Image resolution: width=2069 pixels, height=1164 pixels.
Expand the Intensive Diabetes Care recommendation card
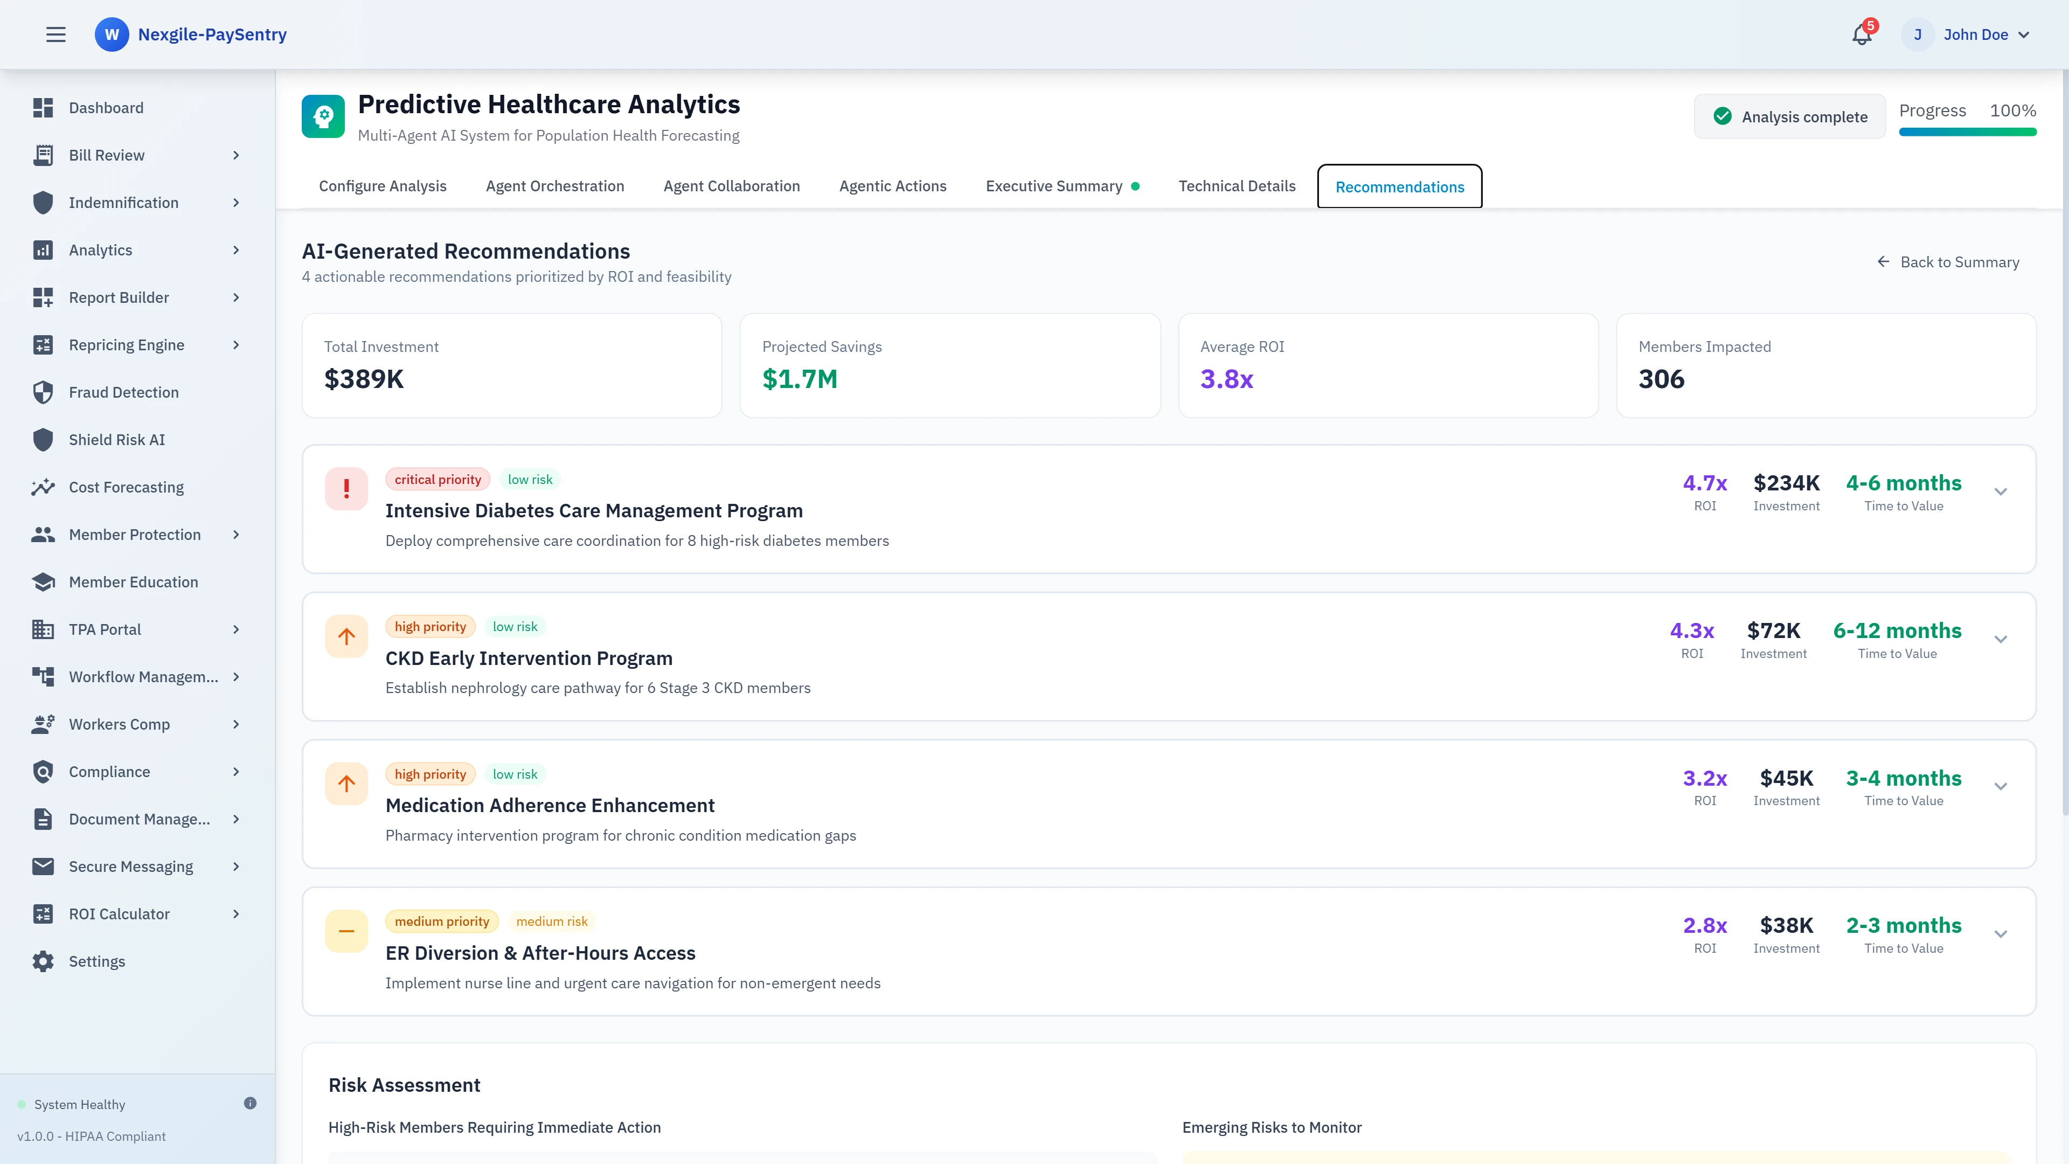click(x=2001, y=491)
